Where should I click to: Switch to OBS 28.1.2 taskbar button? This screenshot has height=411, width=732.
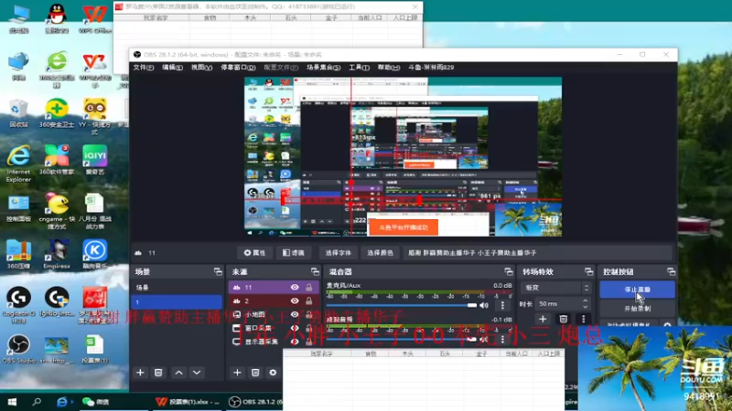click(255, 402)
